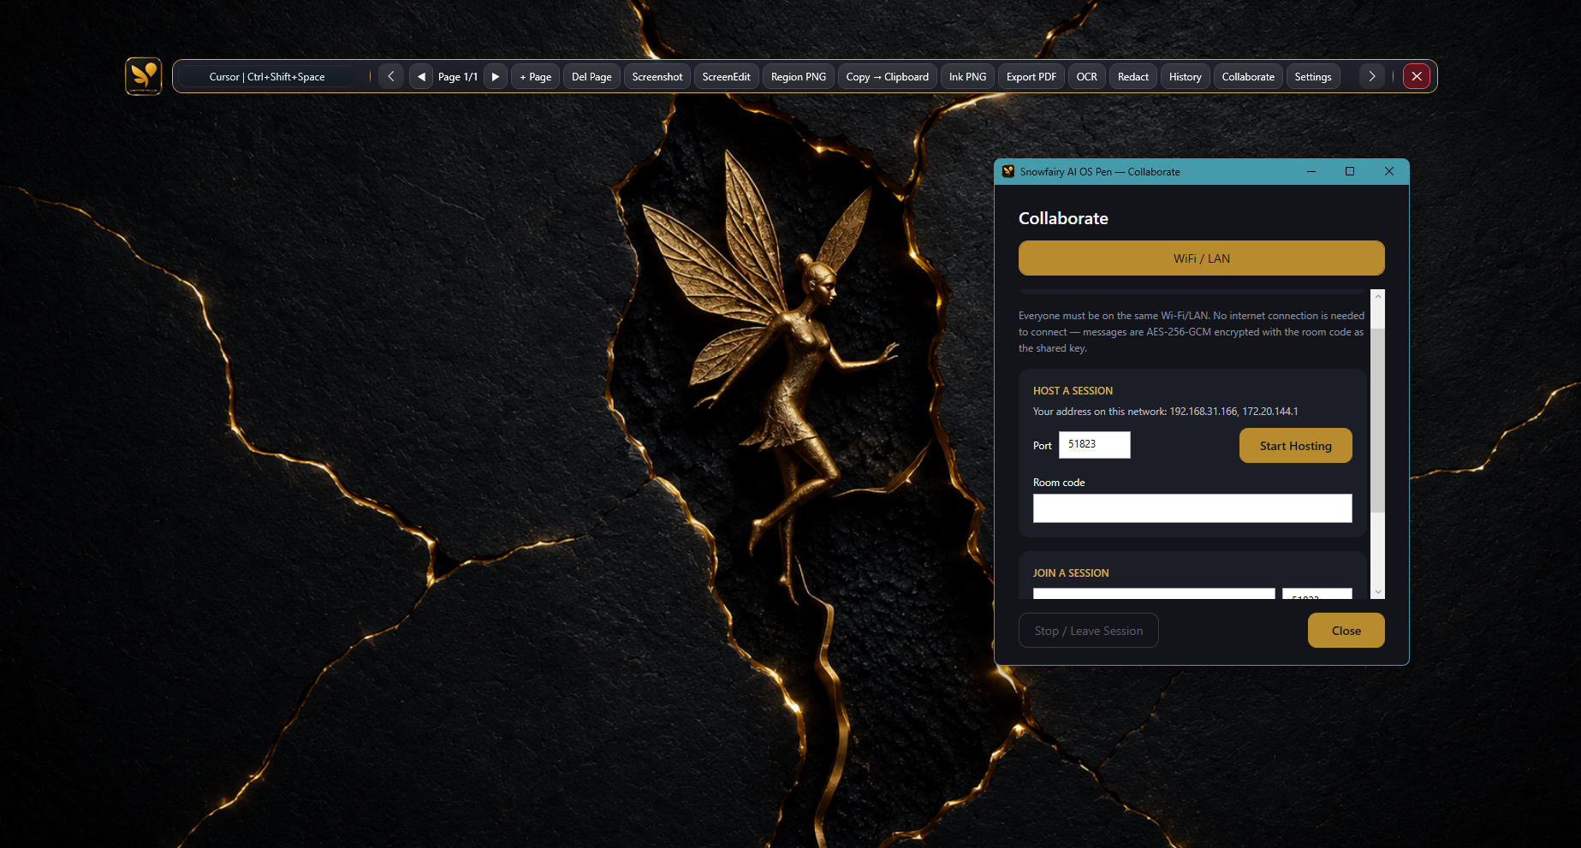Image resolution: width=1581 pixels, height=848 pixels.
Task: Click the Collaborate dialog heading
Action: pos(1063,218)
